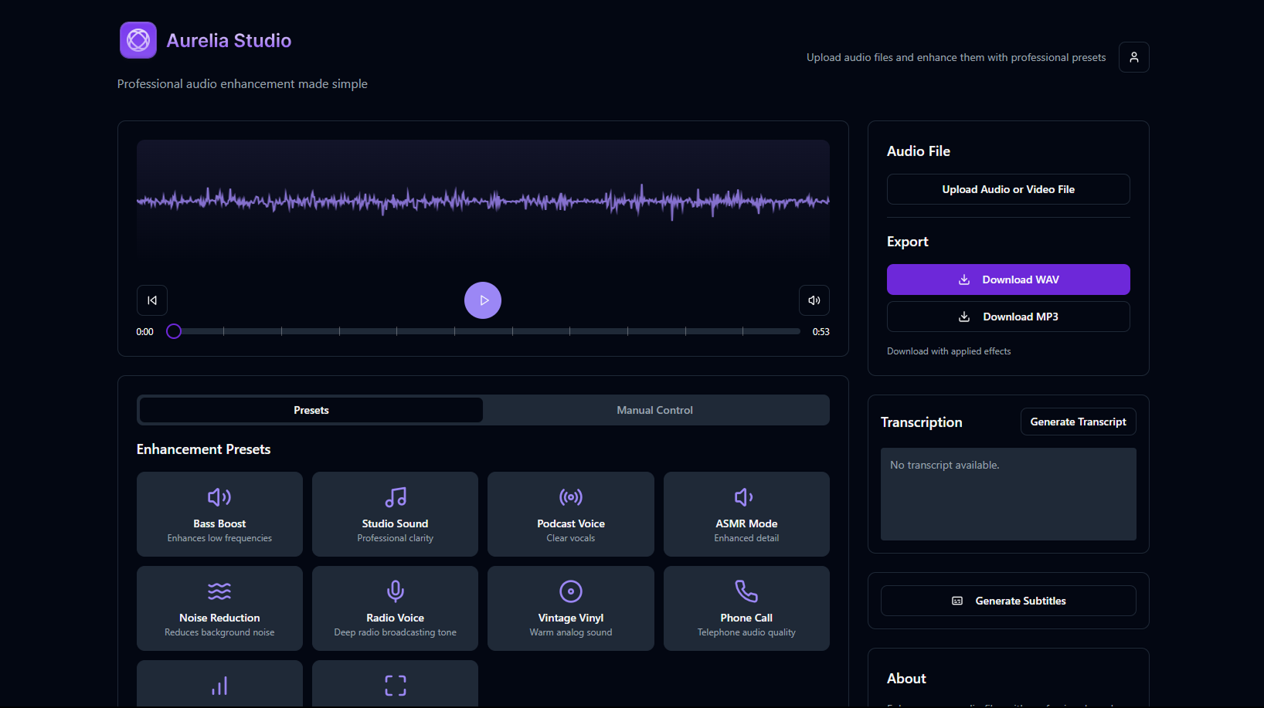Click the Download MP3 button
Screen dimensions: 1264x708
coord(1008,317)
